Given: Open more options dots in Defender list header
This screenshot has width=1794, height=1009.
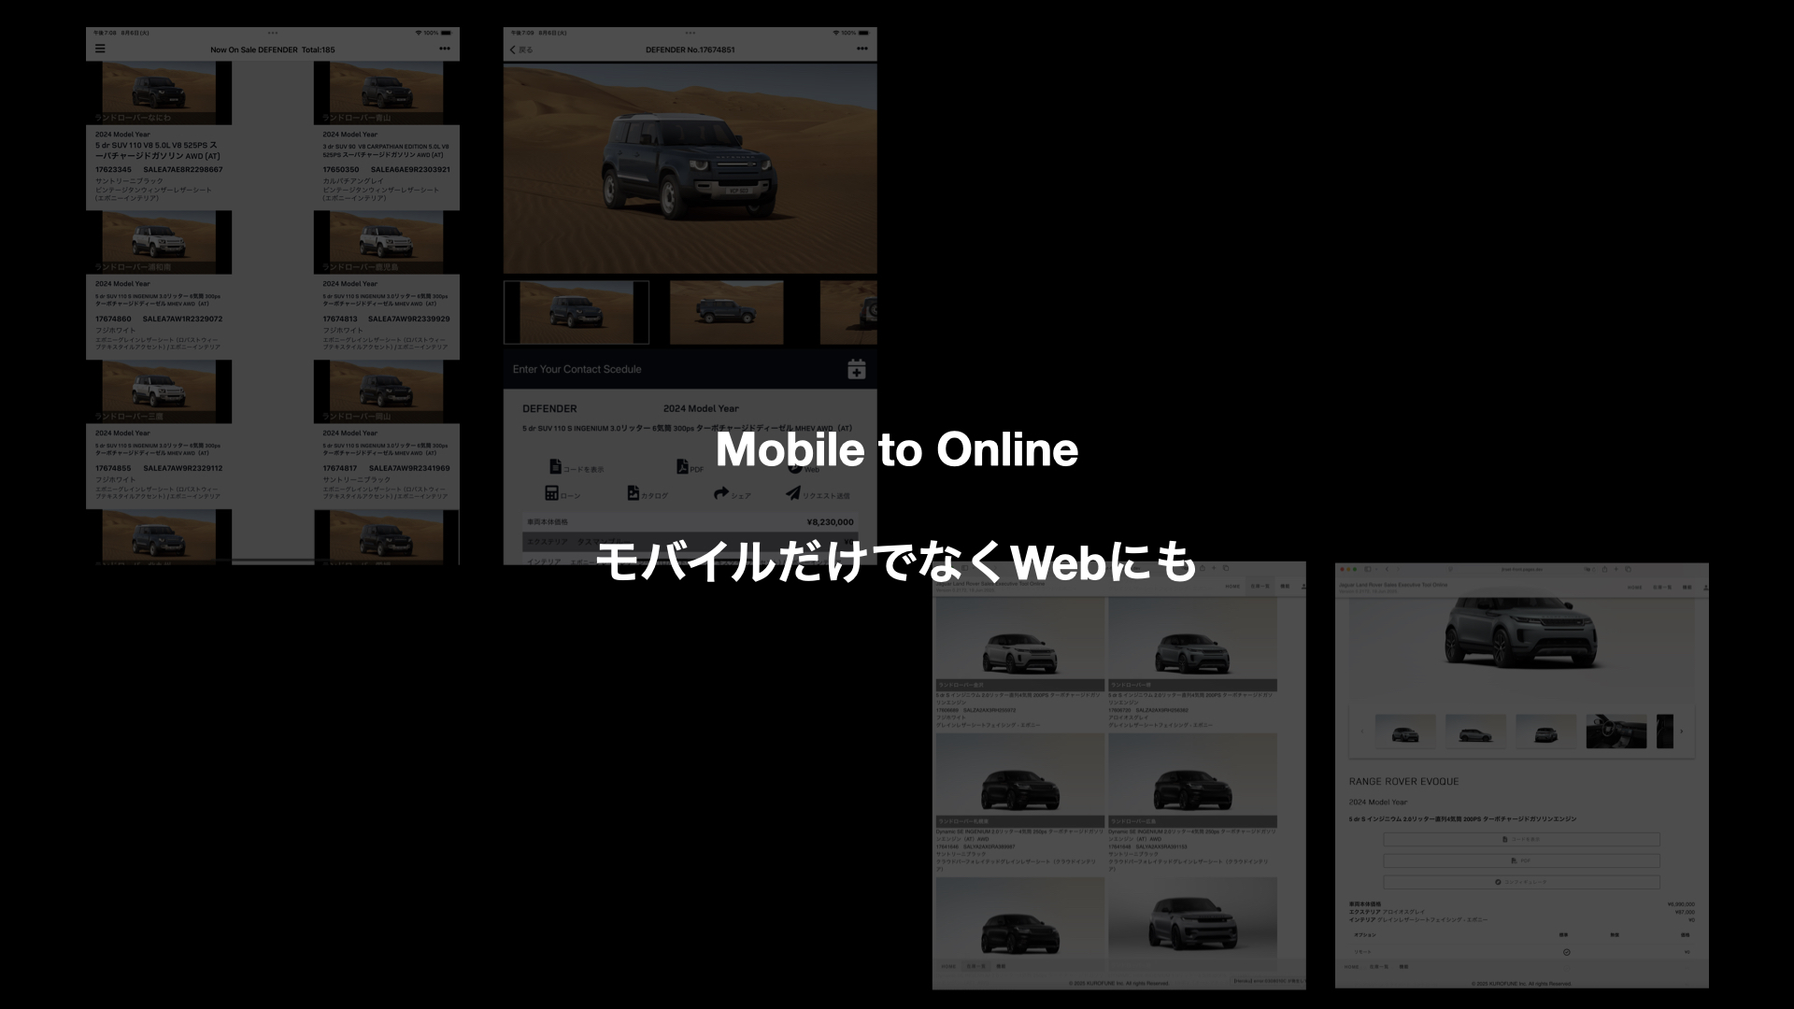Looking at the screenshot, I should click(x=444, y=50).
